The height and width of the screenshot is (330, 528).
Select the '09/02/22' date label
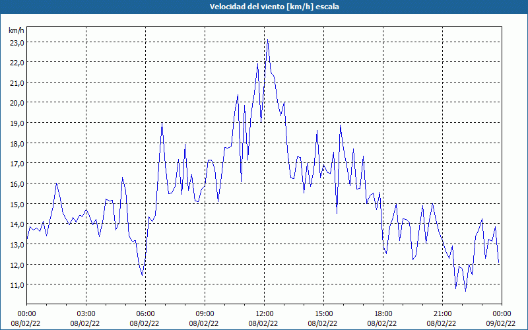501,323
